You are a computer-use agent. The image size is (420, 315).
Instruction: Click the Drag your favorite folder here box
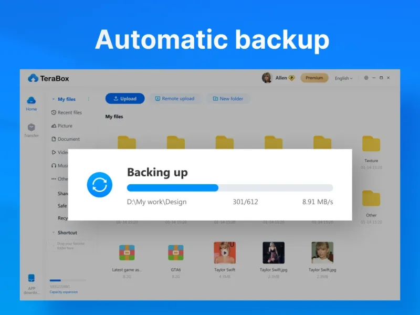pos(71,246)
